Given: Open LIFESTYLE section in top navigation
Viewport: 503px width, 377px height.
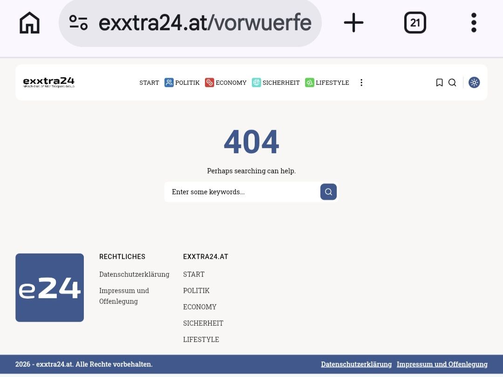Looking at the screenshot, I should (x=327, y=82).
